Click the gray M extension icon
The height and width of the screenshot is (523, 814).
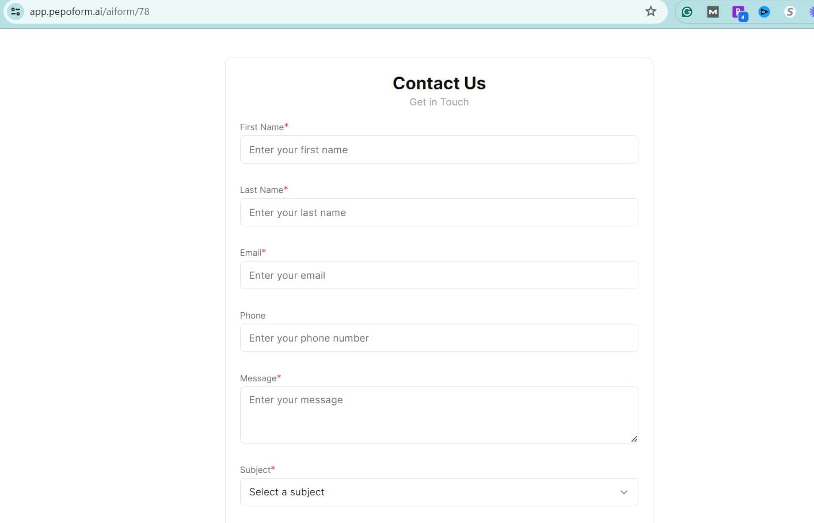(713, 12)
